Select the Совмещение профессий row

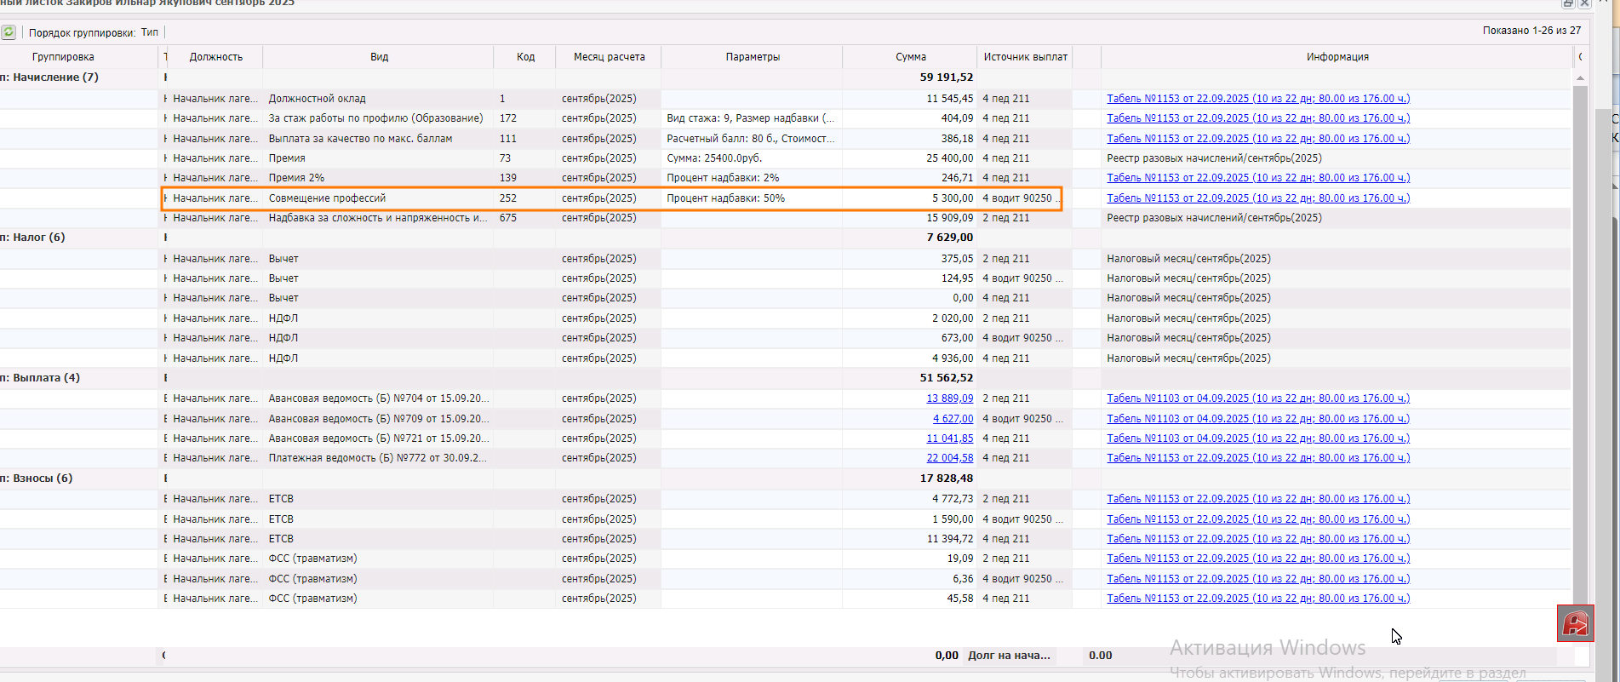tap(327, 198)
